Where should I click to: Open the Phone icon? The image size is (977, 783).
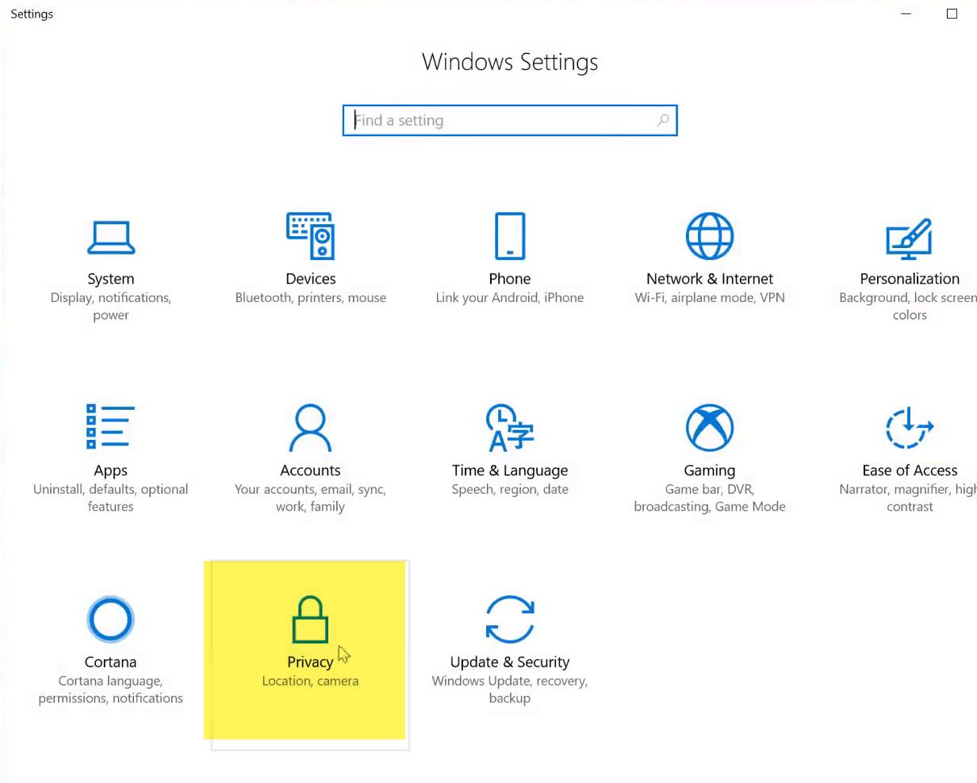point(510,235)
